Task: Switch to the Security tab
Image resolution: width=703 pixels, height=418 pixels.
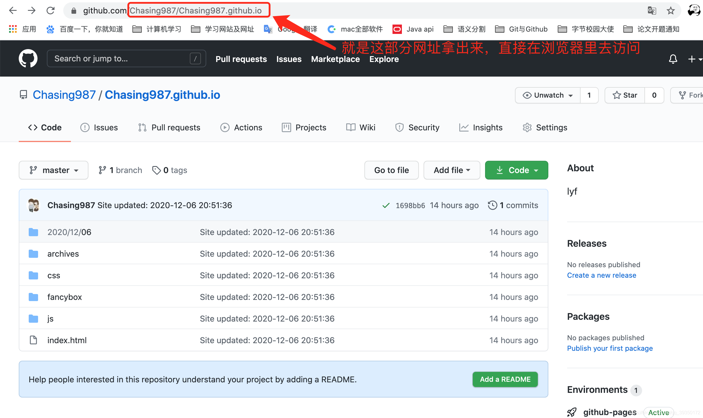Action: [417, 127]
